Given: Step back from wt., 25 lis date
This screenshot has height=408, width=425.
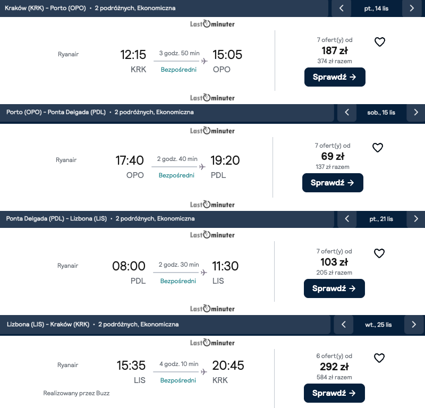Looking at the screenshot, I should tap(344, 324).
